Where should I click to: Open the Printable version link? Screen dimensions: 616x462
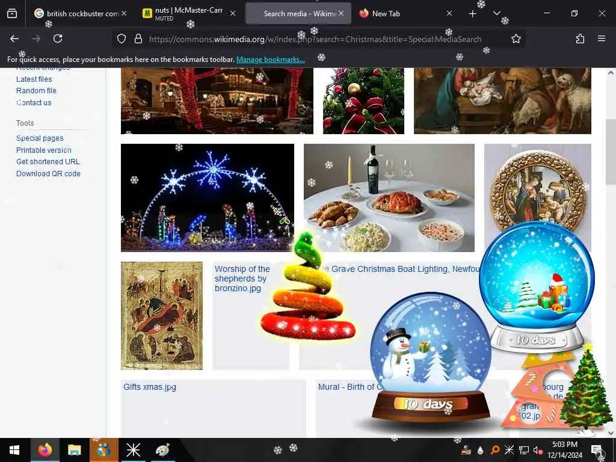(43, 150)
